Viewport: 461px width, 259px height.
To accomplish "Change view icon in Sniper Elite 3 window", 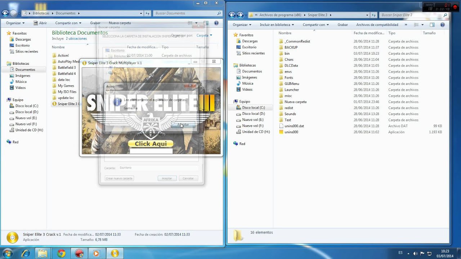I will (x=416, y=25).
